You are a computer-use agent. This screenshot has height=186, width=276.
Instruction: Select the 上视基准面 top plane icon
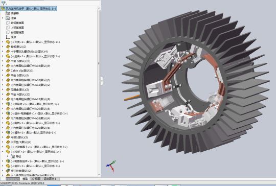[x=8, y=28]
